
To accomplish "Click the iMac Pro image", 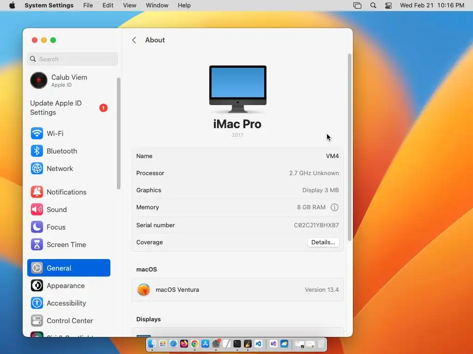I will pyautogui.click(x=238, y=89).
